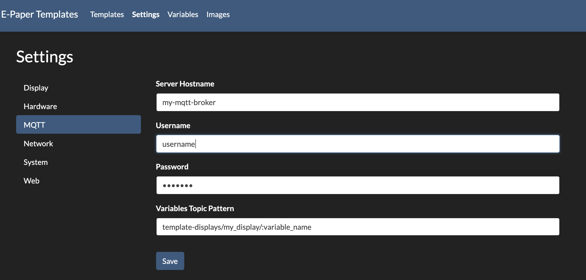Image resolution: width=586 pixels, height=280 pixels.
Task: Click the Variables navigation icon
Action: tap(183, 14)
